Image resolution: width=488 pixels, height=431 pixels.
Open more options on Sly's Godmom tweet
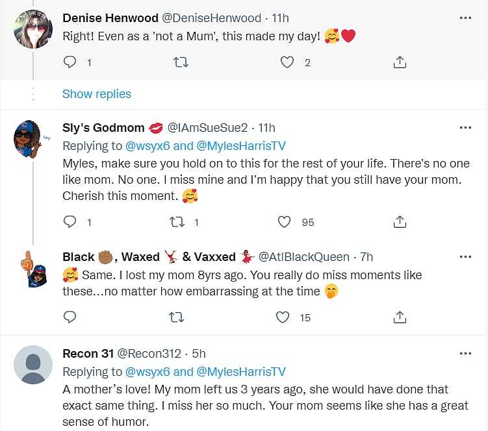click(x=465, y=127)
